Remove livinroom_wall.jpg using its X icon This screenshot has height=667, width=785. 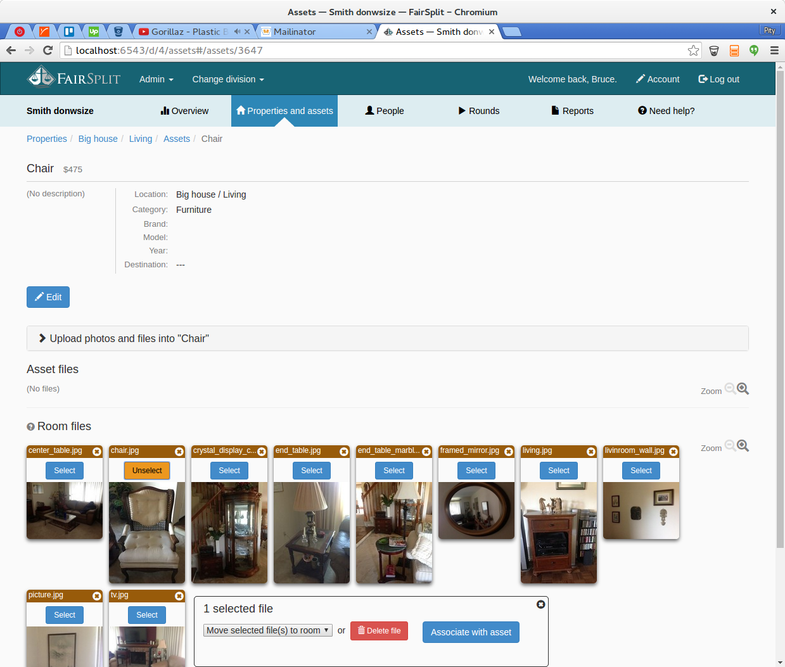point(673,452)
